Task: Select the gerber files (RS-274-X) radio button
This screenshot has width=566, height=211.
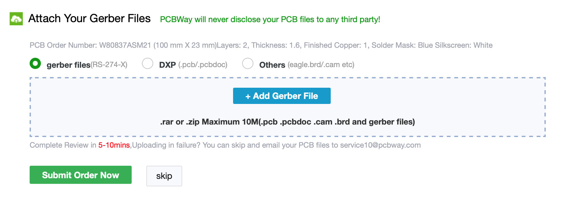Action: tap(35, 63)
